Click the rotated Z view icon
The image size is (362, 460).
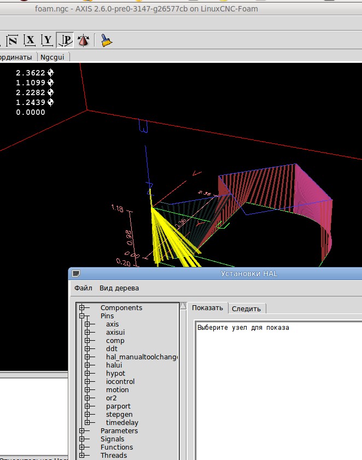(12, 40)
